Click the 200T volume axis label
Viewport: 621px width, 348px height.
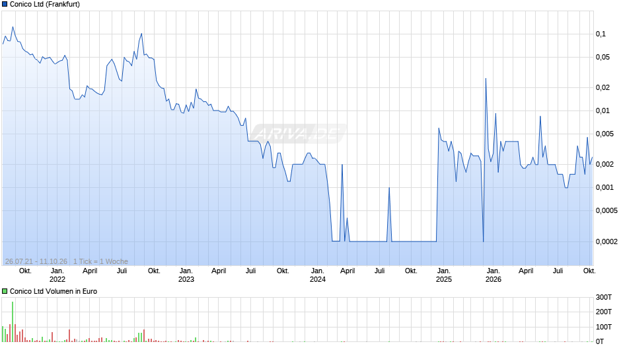604,312
